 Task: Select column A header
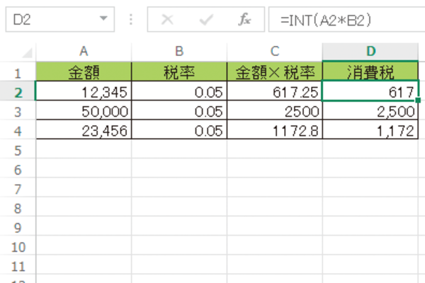84,51
